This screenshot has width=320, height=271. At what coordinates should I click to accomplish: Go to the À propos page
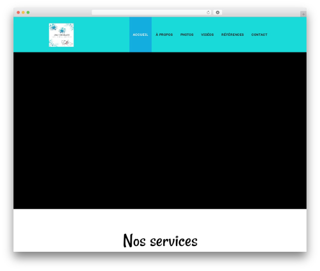pyautogui.click(x=164, y=35)
